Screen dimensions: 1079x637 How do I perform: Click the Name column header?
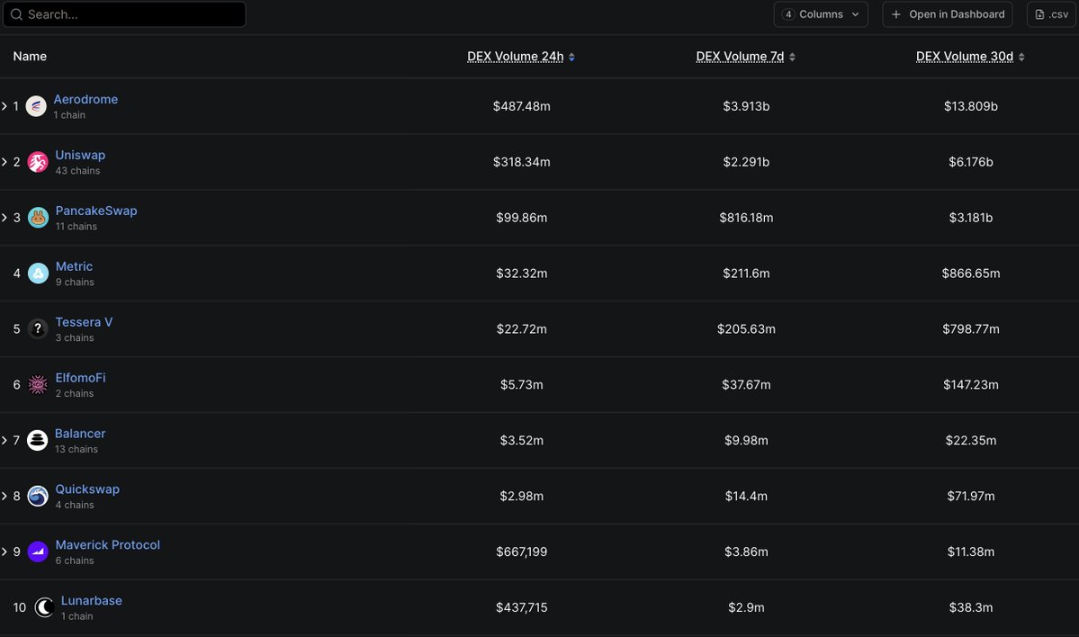(30, 57)
